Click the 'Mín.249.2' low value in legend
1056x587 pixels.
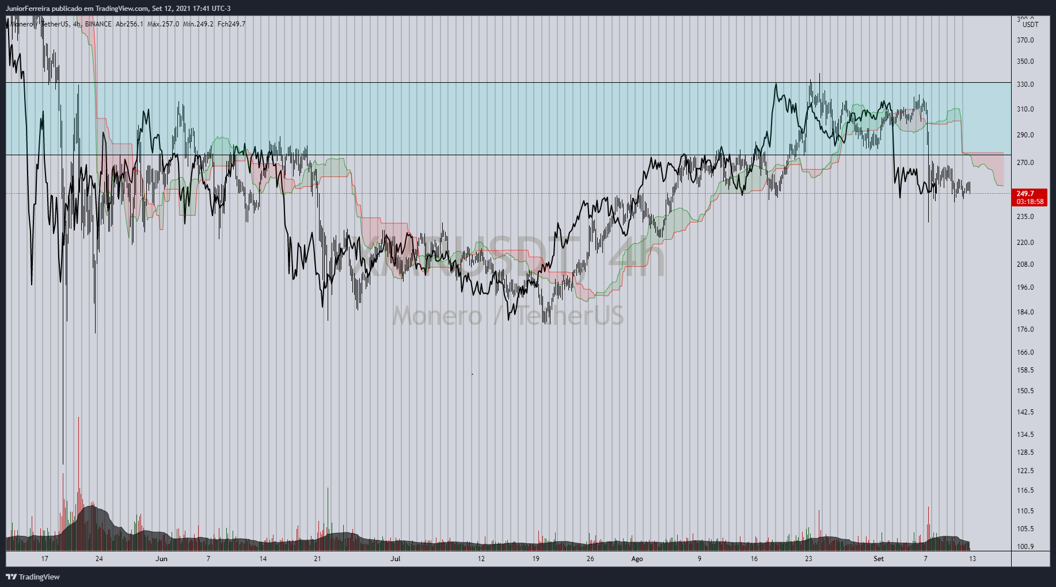pos(198,24)
